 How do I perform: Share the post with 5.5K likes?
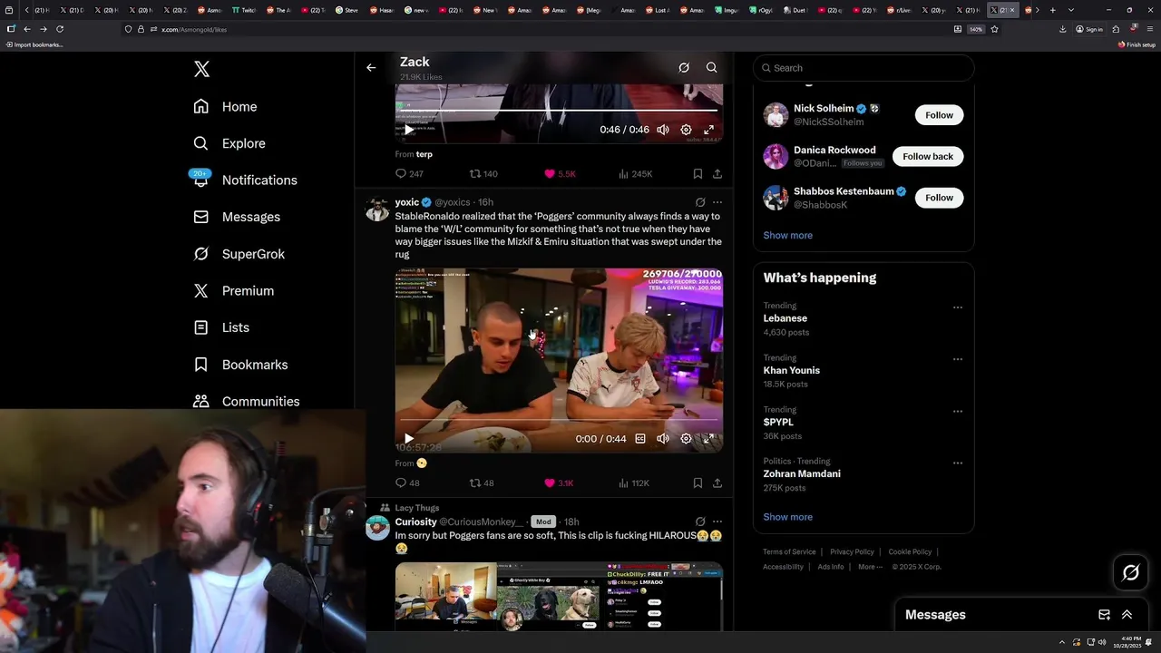(717, 173)
